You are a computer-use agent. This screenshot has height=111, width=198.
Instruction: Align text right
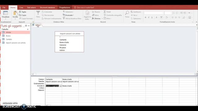179,17
